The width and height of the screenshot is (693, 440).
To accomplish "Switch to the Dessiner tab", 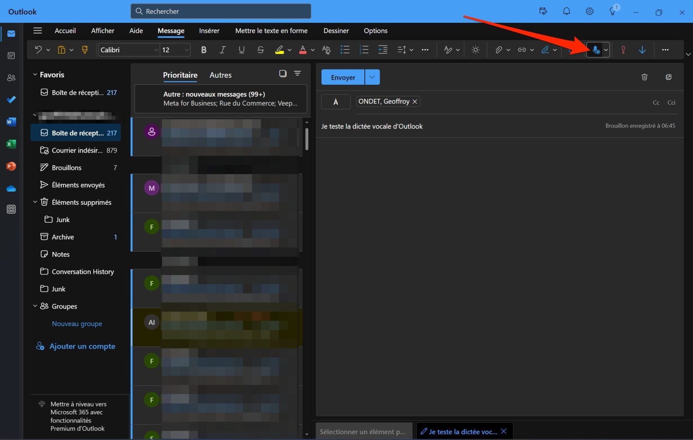I will [336, 31].
